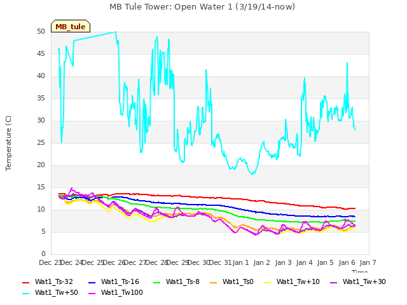Screen dimensions: 407x305
Task: Toggle the Wat1_Tw+10 legend entry
Action: 292,281
